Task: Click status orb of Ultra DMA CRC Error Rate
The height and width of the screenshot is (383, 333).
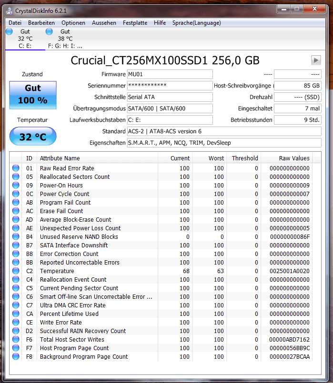Action: click(16, 305)
